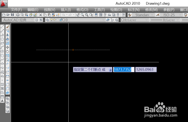Expand the undo history arrow

click(x=67, y=15)
